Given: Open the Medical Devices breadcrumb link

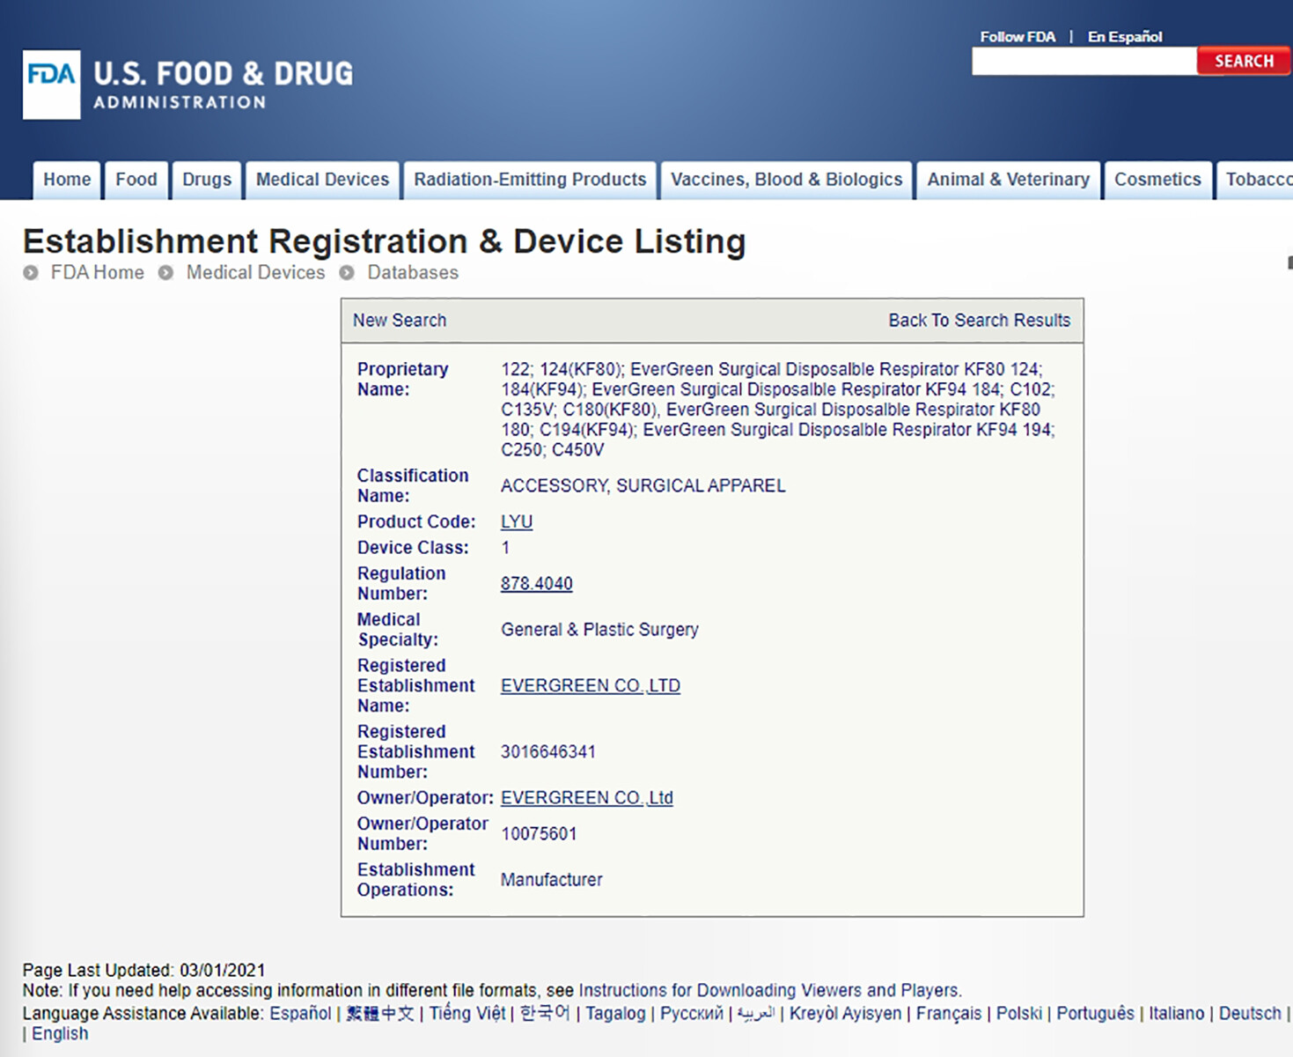Looking at the screenshot, I should tap(255, 273).
